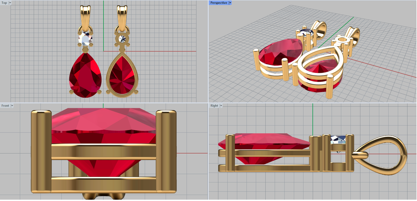Select the right pendant's gold bail in Top view
Image resolution: width=417 pixels, height=201 pixels.
tap(122, 16)
